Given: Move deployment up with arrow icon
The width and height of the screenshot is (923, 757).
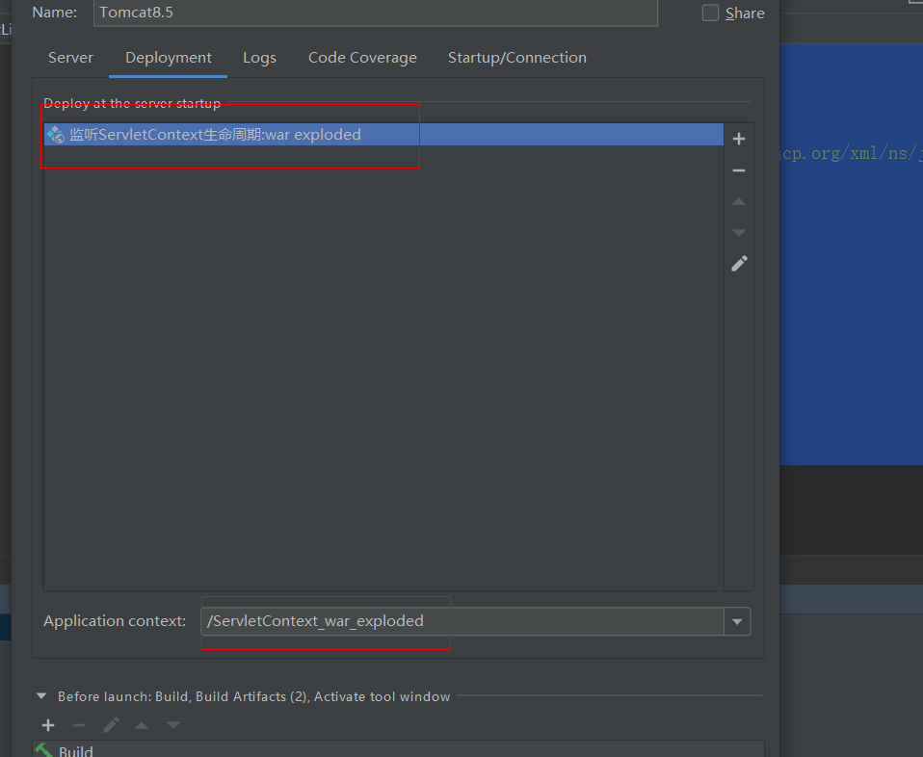Looking at the screenshot, I should coord(739,202).
